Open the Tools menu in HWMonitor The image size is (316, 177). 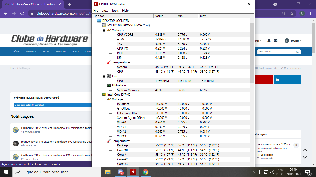[x=115, y=11]
